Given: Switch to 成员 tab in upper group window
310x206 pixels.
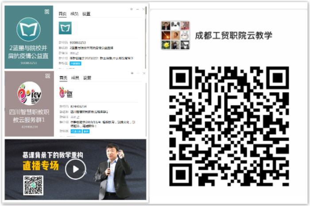Looking at the screenshot, I should (x=74, y=14).
